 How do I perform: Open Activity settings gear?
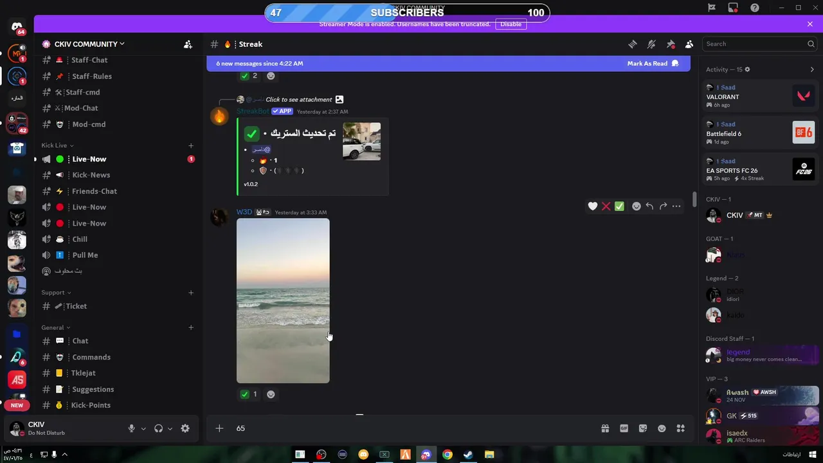pos(747,69)
